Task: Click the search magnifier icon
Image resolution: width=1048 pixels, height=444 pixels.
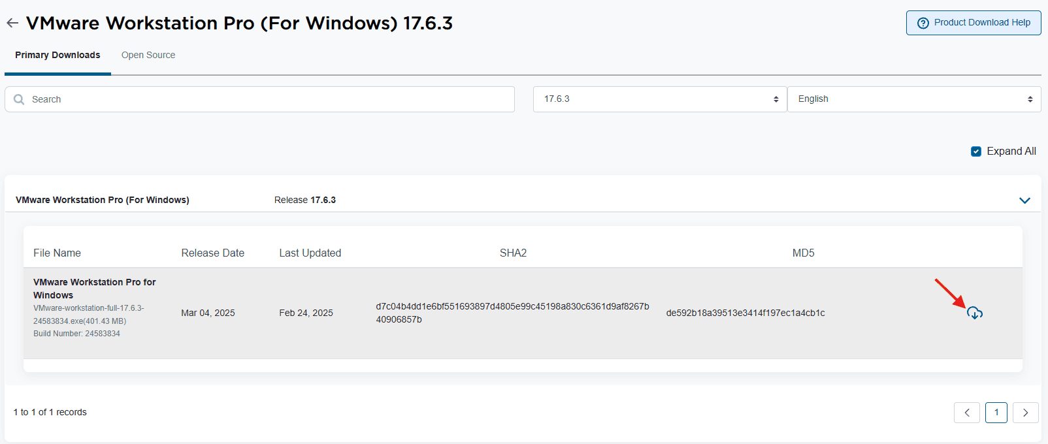Action: coord(19,99)
